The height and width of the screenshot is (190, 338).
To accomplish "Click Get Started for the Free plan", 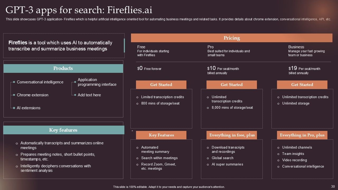I will tap(161, 85).
